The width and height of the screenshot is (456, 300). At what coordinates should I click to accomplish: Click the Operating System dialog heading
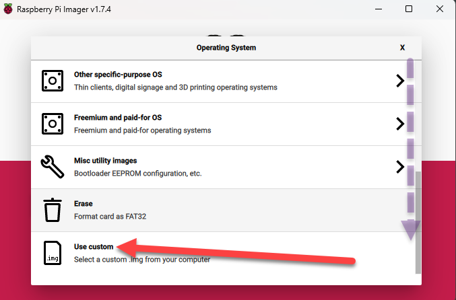[x=226, y=48]
